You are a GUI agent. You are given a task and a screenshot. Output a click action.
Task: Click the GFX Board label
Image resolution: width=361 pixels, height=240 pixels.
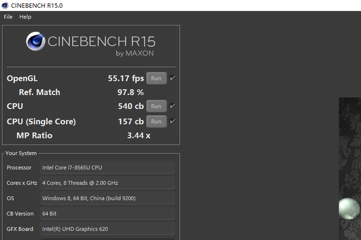point(20,229)
